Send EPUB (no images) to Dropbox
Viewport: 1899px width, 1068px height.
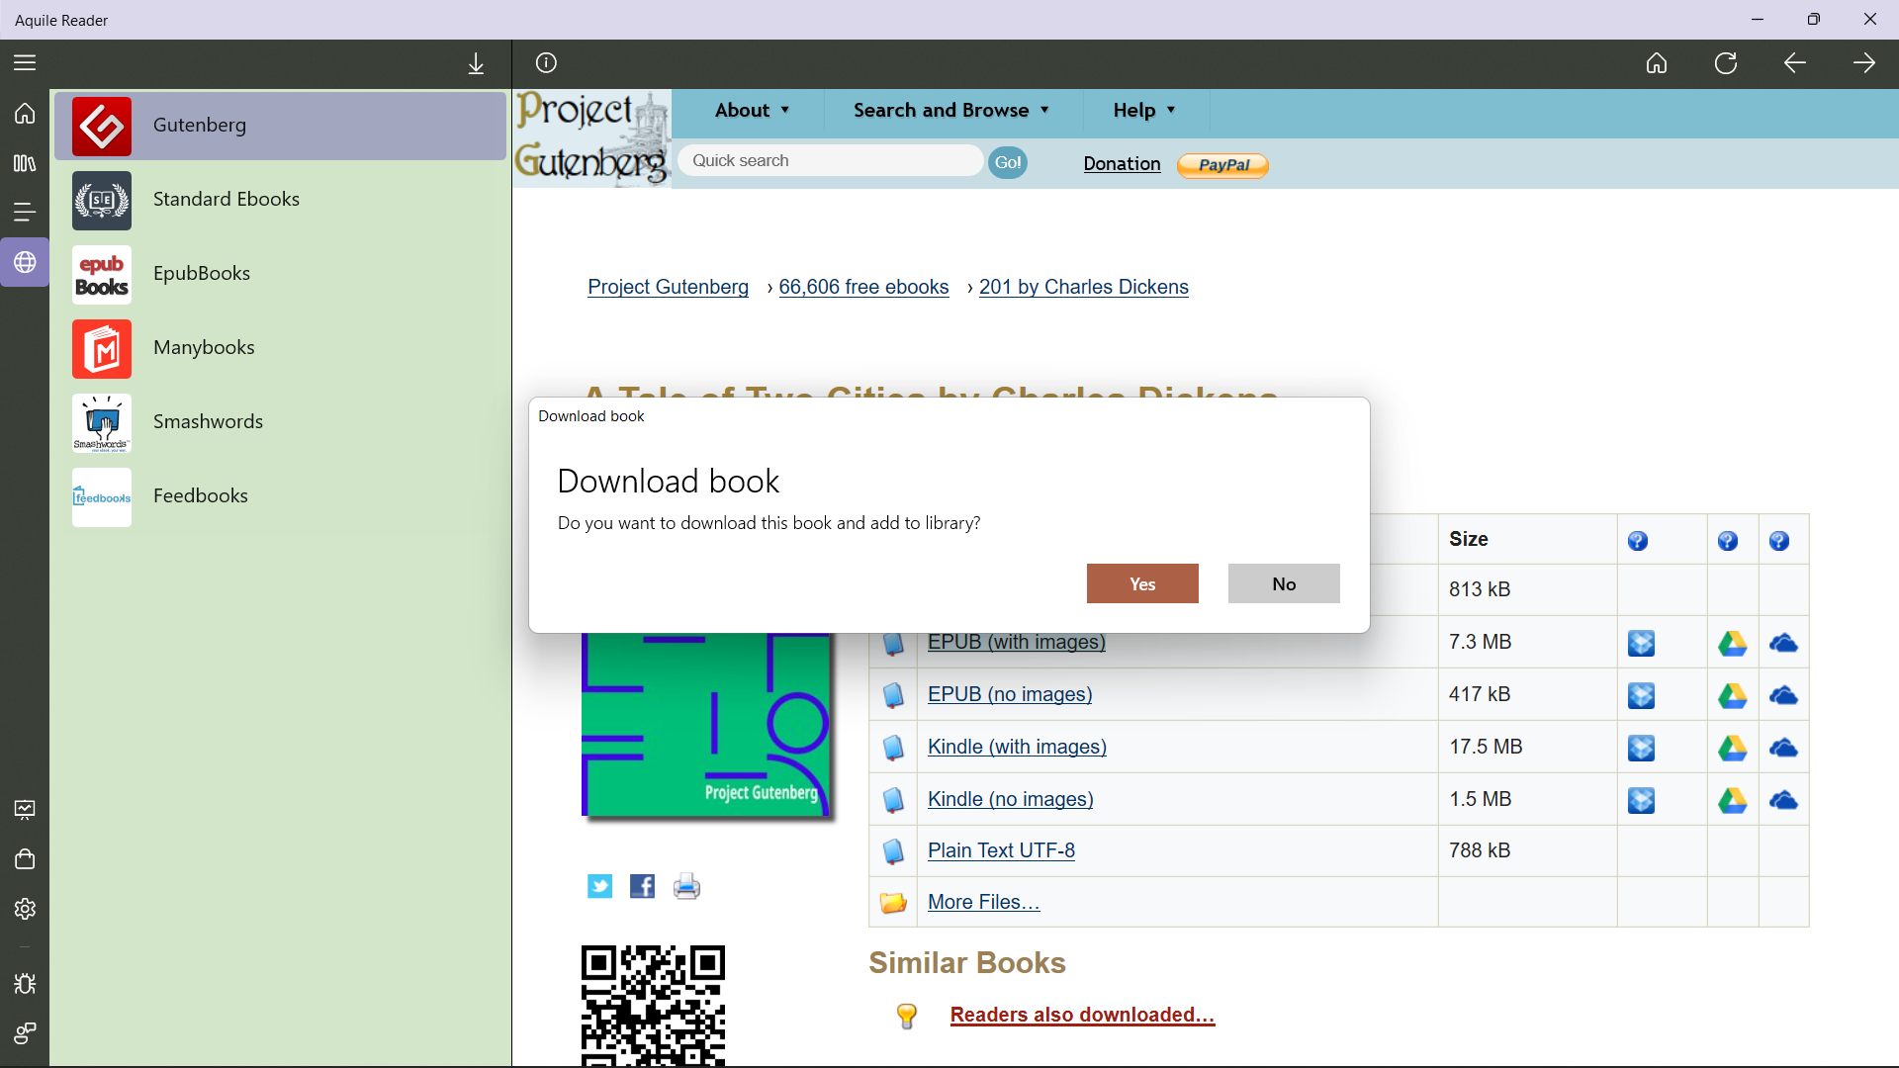(x=1641, y=696)
